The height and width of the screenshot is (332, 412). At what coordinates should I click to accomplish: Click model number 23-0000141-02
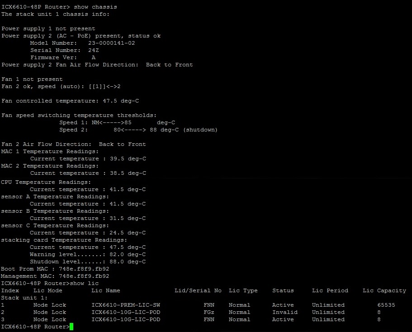tap(111, 43)
